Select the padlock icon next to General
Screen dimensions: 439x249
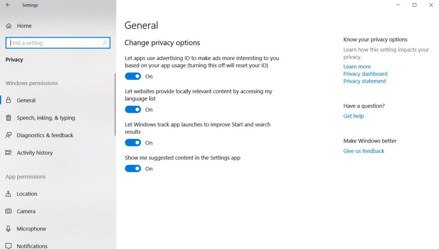(9, 100)
